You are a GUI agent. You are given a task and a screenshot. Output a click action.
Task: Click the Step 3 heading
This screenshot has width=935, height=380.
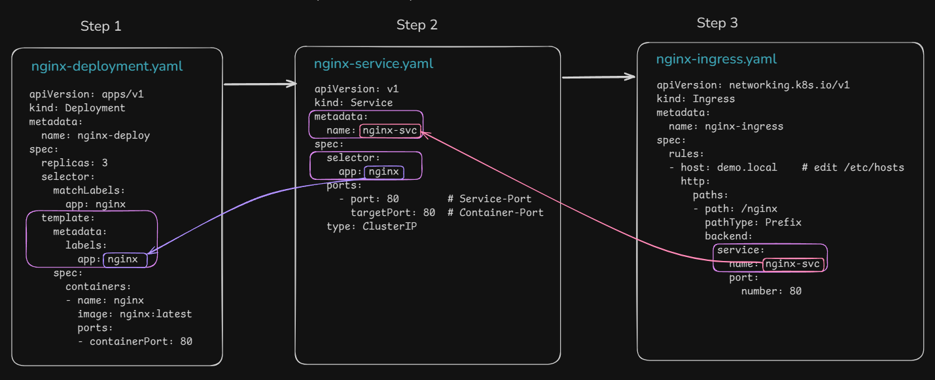(x=717, y=23)
